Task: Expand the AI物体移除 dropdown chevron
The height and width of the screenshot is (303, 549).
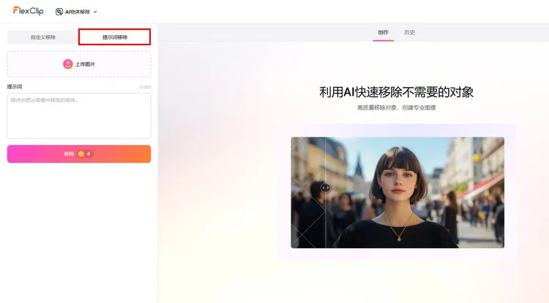Action: 95,12
